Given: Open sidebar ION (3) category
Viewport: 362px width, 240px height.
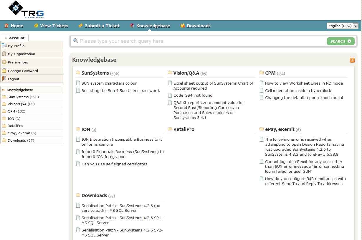Looking at the screenshot, I should coord(14,119).
